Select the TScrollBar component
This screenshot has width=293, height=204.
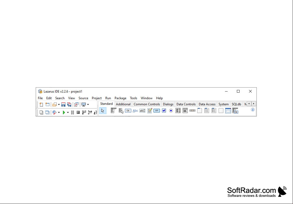[x=192, y=111]
